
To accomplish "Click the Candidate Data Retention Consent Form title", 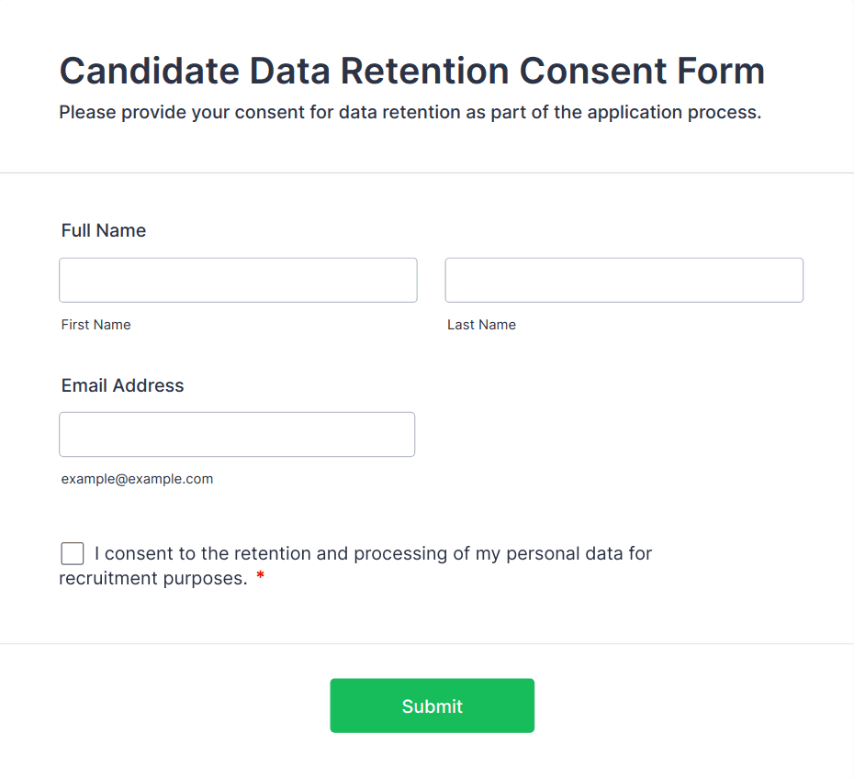I will (x=411, y=71).
